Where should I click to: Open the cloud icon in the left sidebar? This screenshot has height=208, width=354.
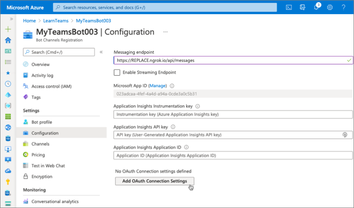click(x=8, y=171)
